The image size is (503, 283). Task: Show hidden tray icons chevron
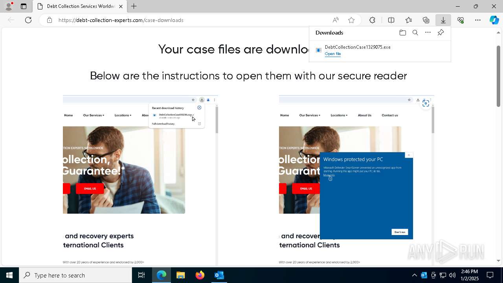click(414, 275)
